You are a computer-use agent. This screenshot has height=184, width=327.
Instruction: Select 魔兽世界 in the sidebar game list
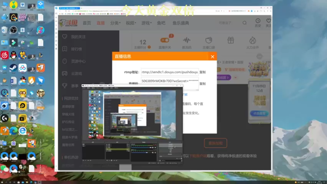(68, 145)
